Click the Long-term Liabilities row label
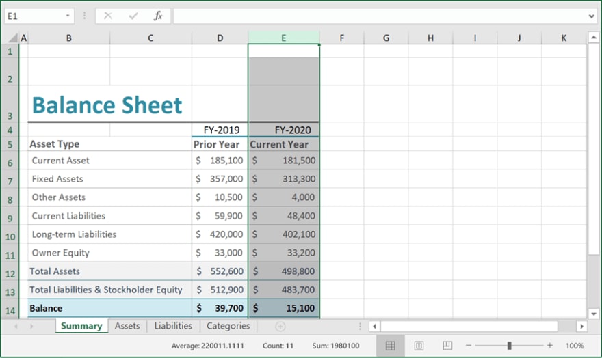This screenshot has height=358, width=602. pos(74,234)
